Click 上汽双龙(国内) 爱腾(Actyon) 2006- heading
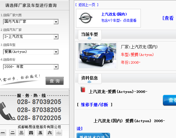 (129, 121)
